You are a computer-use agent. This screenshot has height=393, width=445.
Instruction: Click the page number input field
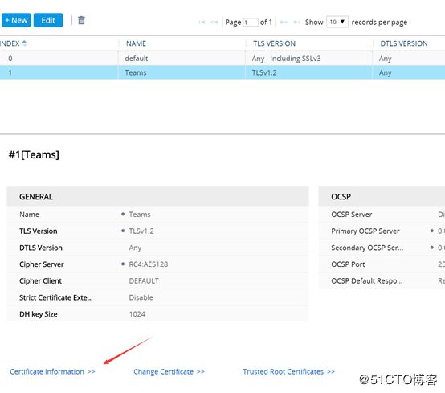pos(251,23)
